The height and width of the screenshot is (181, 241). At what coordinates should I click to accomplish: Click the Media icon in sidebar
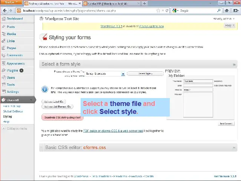coord(3,34)
